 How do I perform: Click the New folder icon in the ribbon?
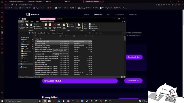tap(64, 26)
